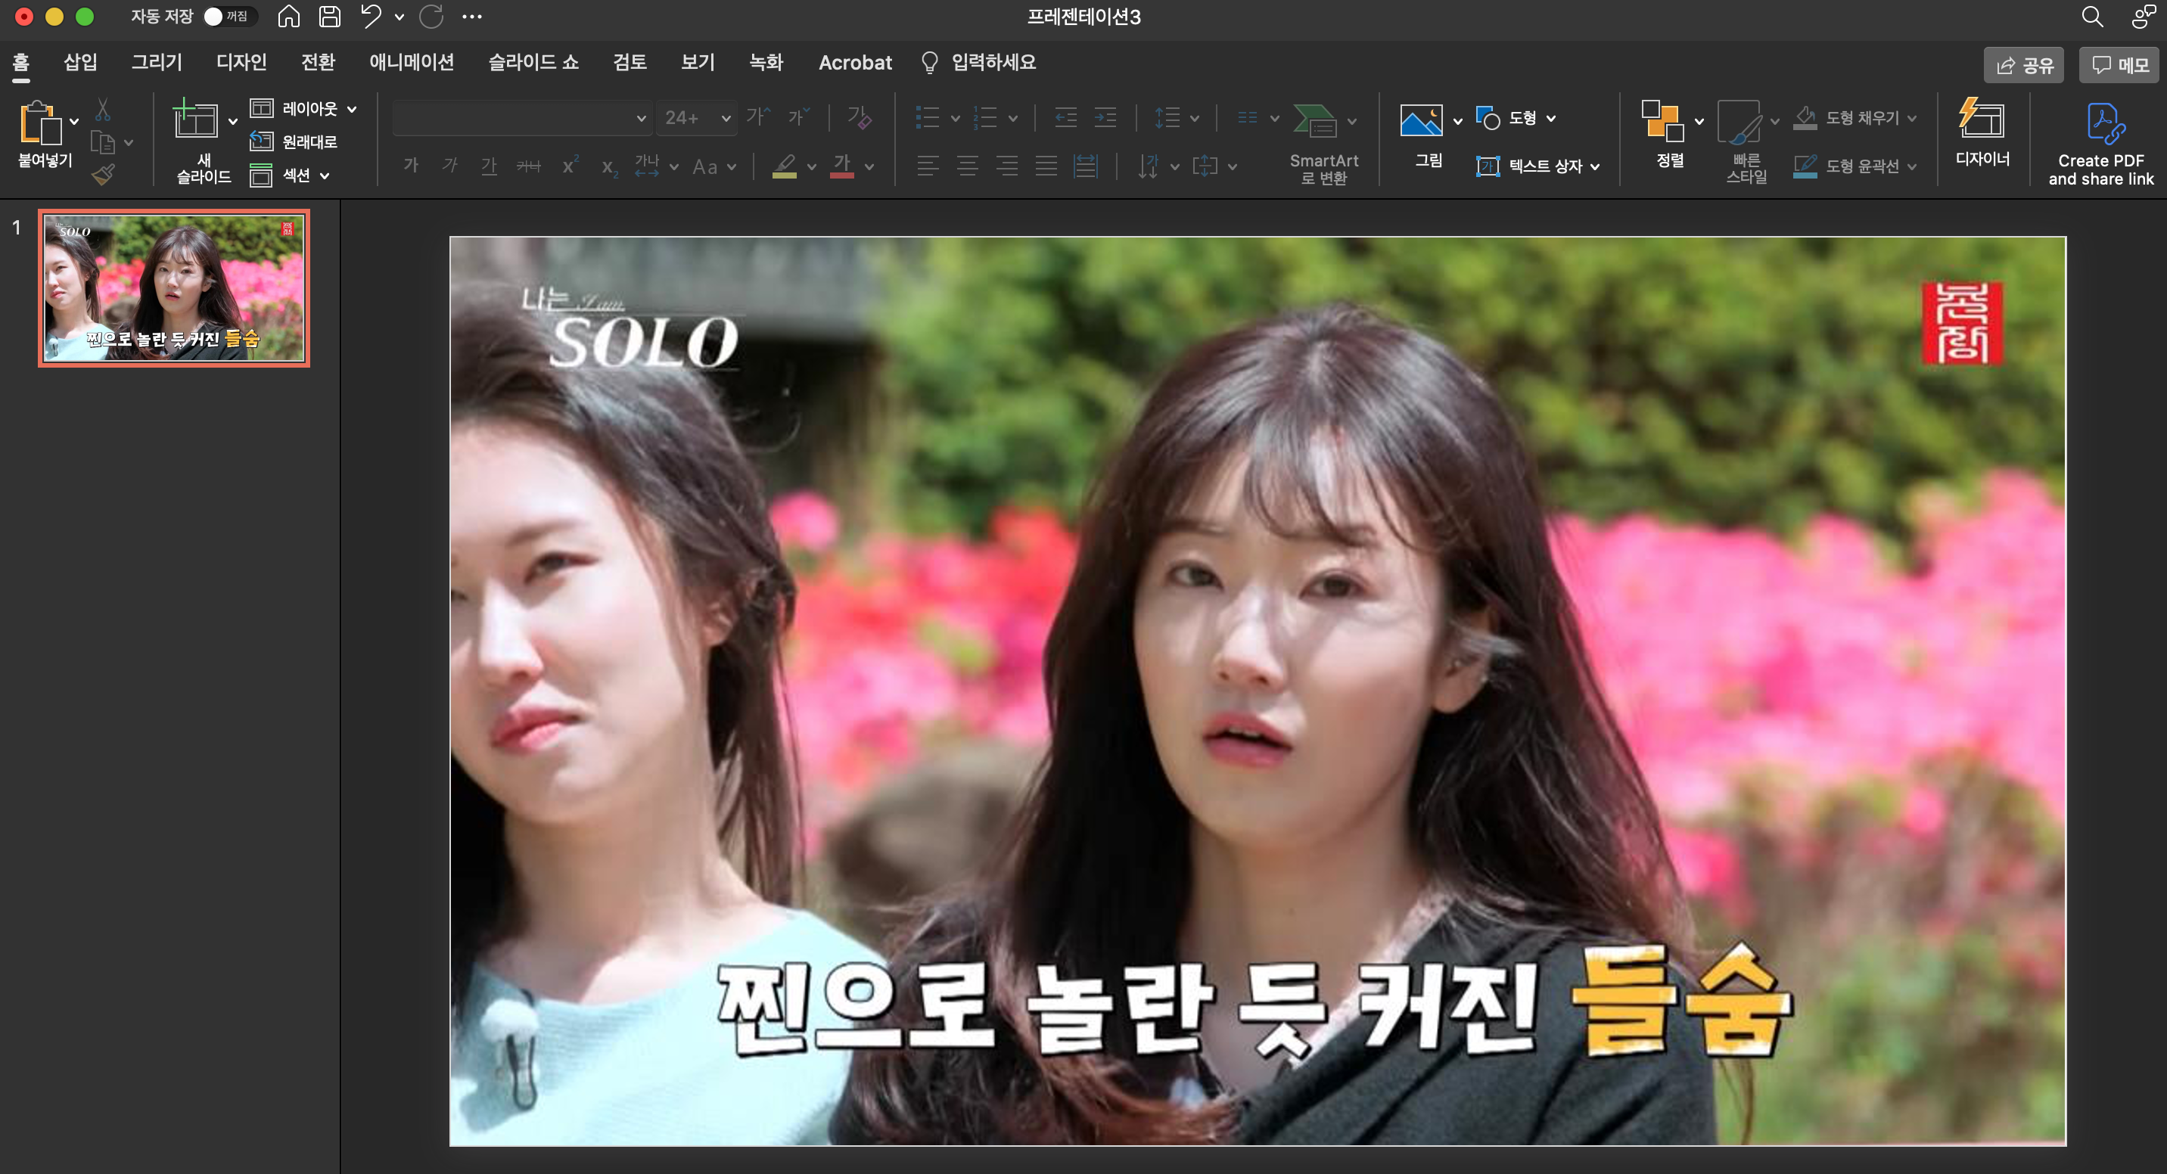
Task: Click the font name combo box
Action: click(x=521, y=118)
